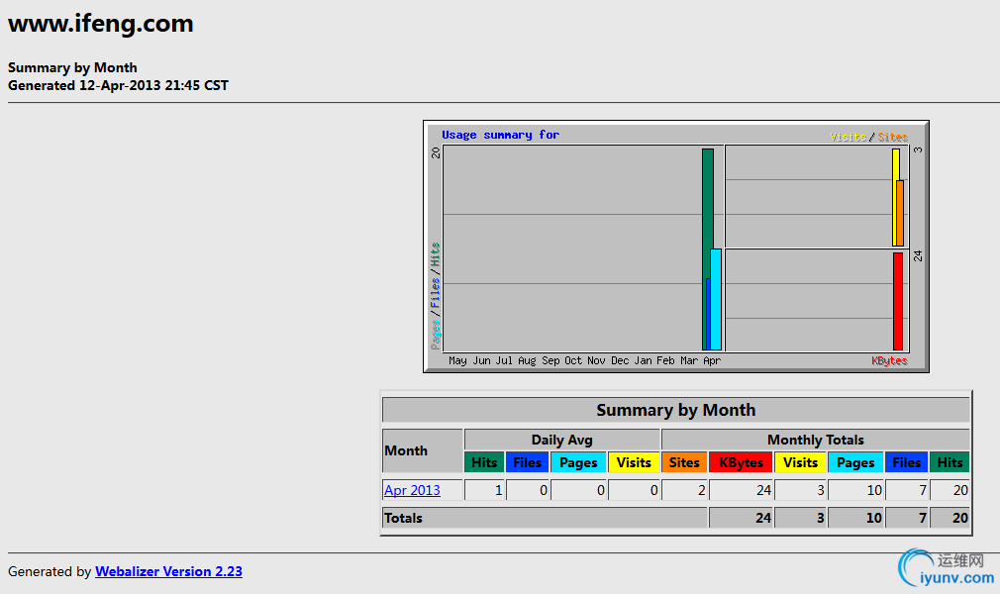Click the cyan Monthly Totals Pages header
The height and width of the screenshot is (594, 1000).
click(x=855, y=462)
